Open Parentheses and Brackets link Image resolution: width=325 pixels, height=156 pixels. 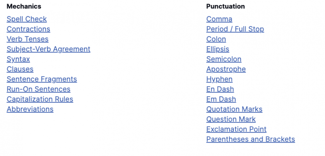251,139
